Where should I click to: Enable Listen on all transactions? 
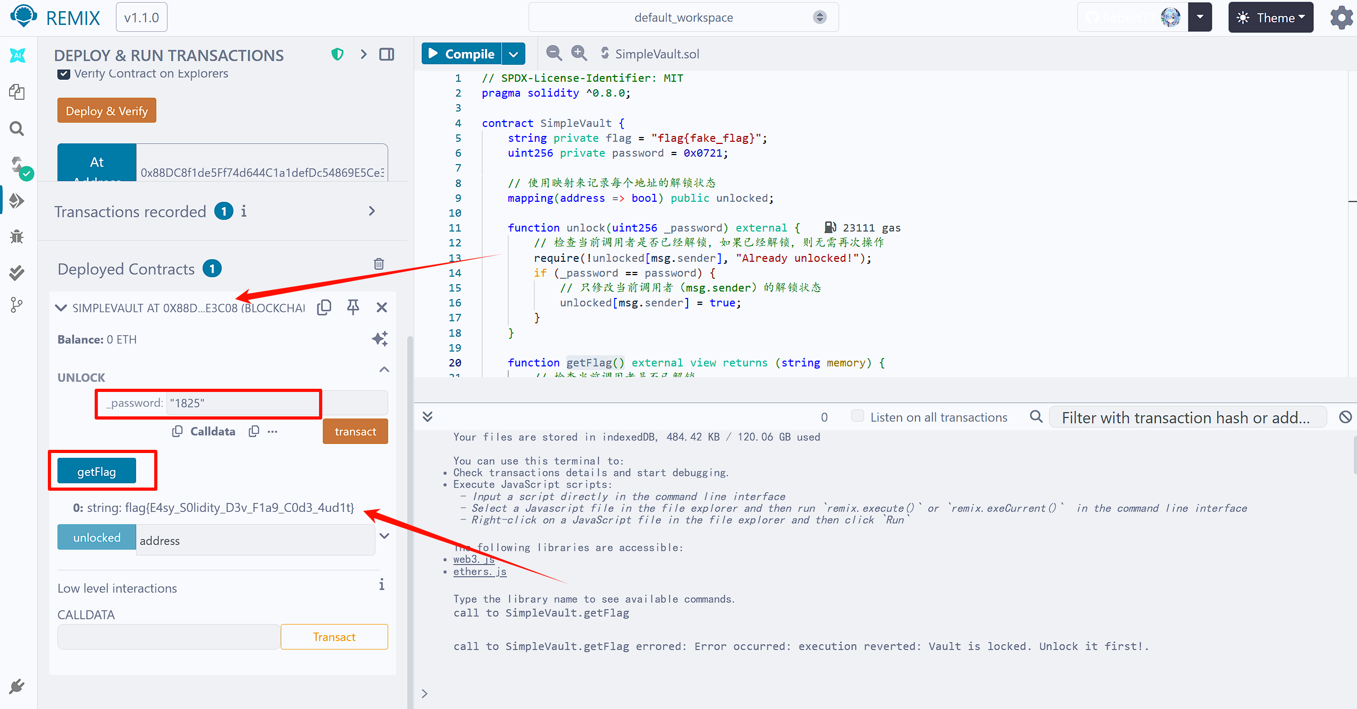(x=857, y=416)
